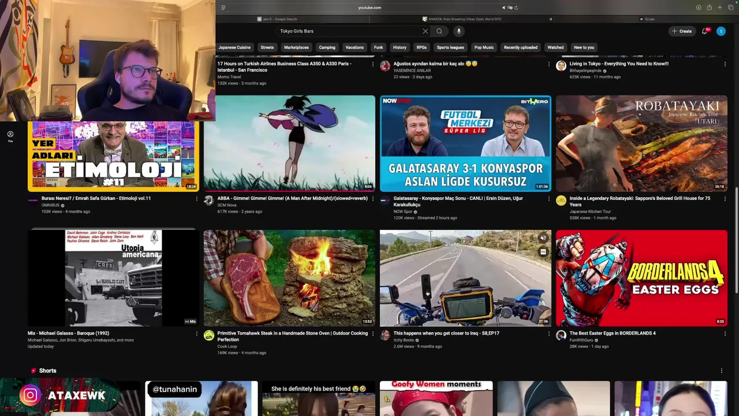Open ABBA Gimme slowed reverb title

click(x=292, y=199)
